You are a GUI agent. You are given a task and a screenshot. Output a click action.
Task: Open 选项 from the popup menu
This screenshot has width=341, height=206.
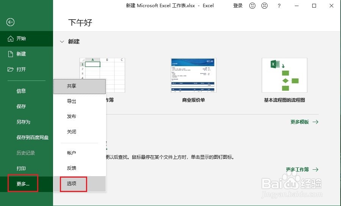[80, 184]
